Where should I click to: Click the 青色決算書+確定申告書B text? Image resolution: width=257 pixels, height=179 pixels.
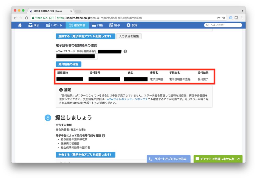(x=71, y=130)
